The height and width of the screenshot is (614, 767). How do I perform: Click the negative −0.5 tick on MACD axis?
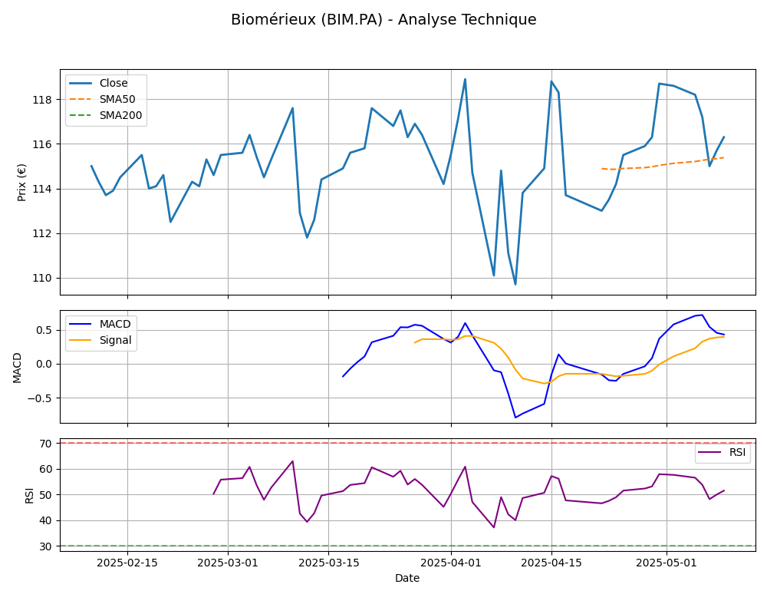40,398
